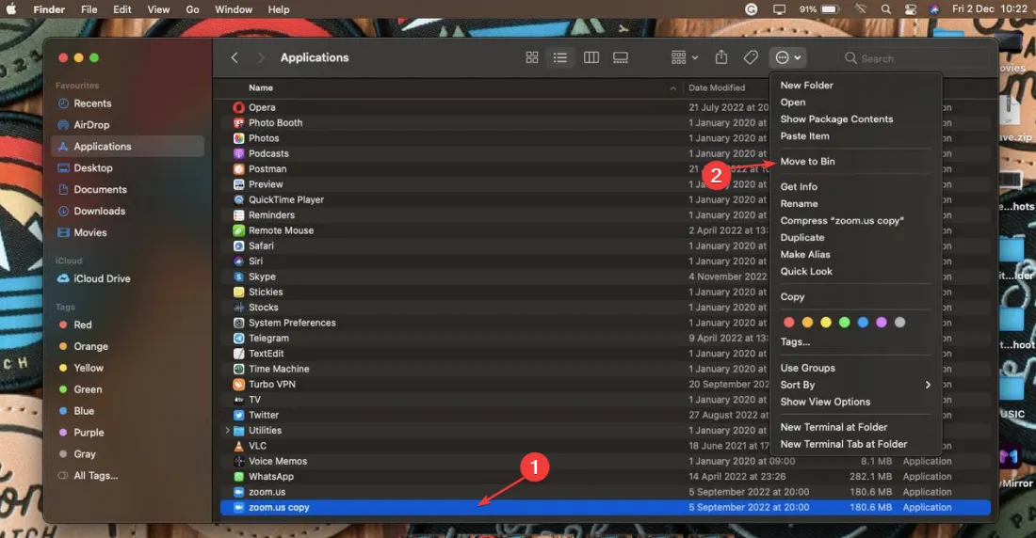Click the Skype app icon

click(238, 277)
